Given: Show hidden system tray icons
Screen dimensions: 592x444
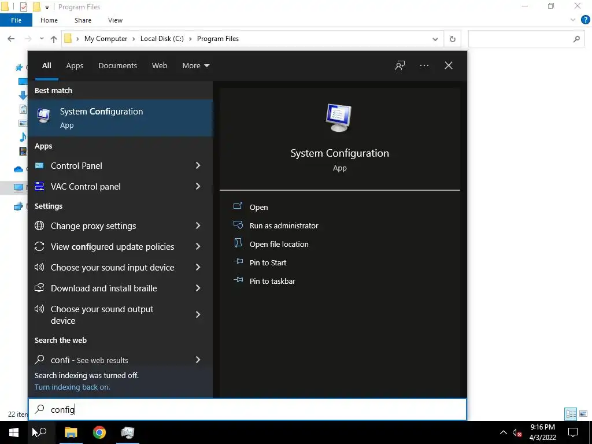Looking at the screenshot, I should (504, 432).
